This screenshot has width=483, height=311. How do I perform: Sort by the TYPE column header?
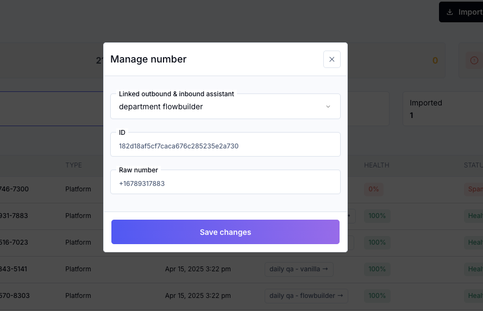(x=74, y=165)
